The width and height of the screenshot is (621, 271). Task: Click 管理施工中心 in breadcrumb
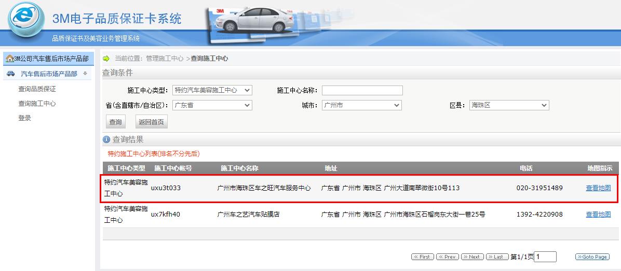(x=165, y=59)
